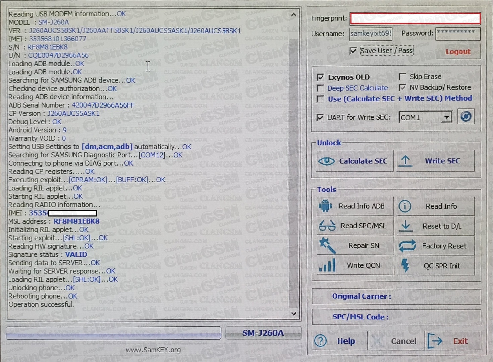
Task: Enable Deep SEC Calculate checkbox
Action: tap(320, 88)
